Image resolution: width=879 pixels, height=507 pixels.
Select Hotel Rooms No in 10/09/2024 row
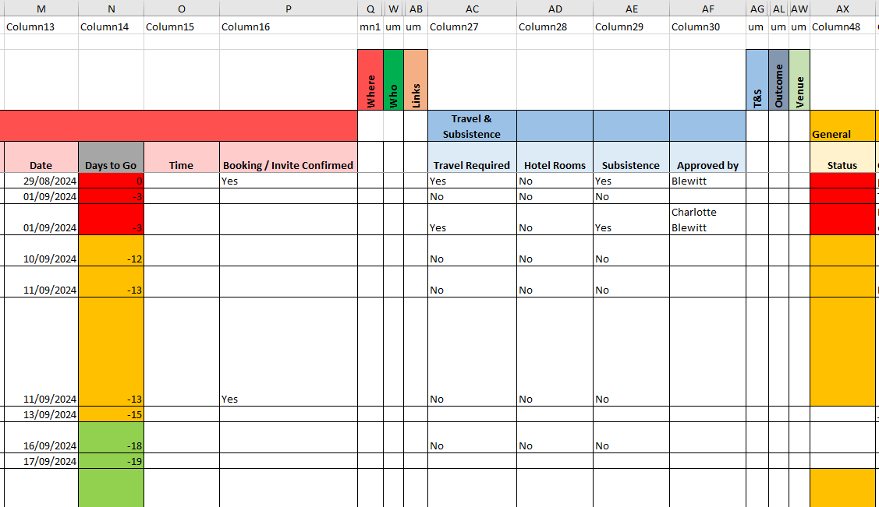555,251
